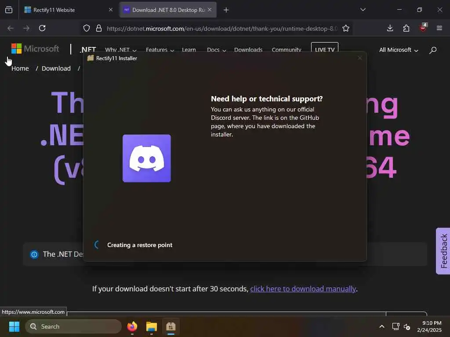Switch to the Rectify11 Website tab
This screenshot has height=337, width=450.
click(x=69, y=10)
